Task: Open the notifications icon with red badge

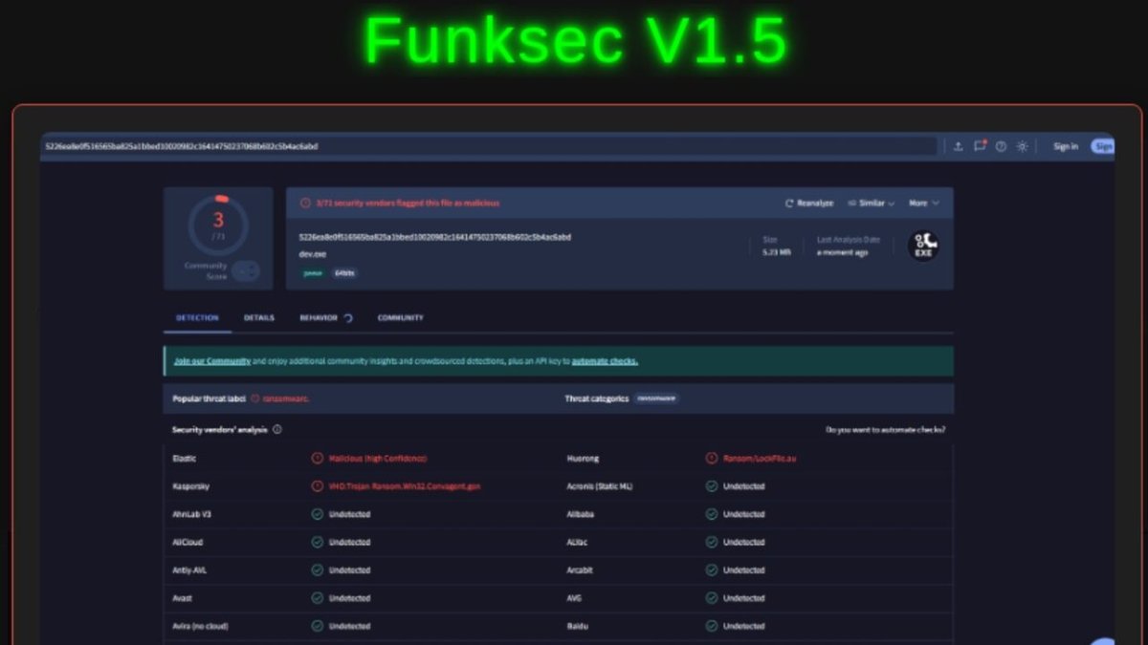Action: [x=980, y=145]
